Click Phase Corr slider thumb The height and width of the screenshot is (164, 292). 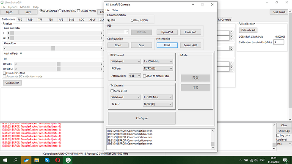[53, 48]
